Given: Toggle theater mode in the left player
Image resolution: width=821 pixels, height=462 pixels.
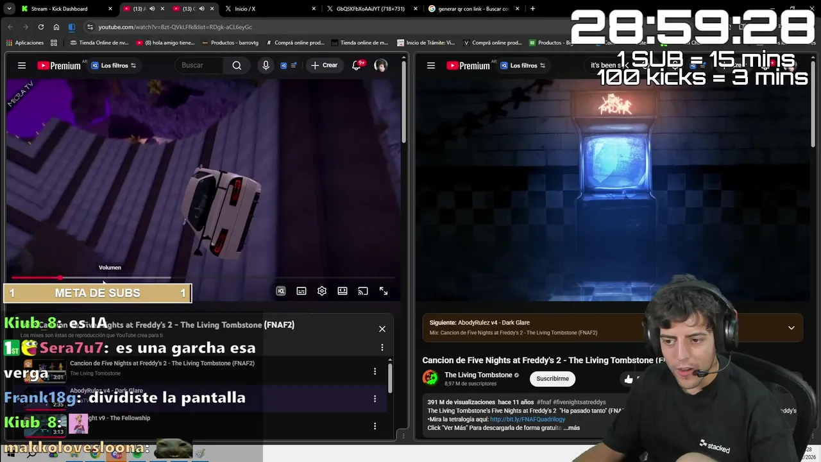Looking at the screenshot, I should tap(343, 291).
